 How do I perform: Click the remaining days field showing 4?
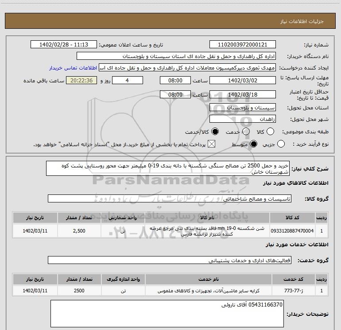128,80
